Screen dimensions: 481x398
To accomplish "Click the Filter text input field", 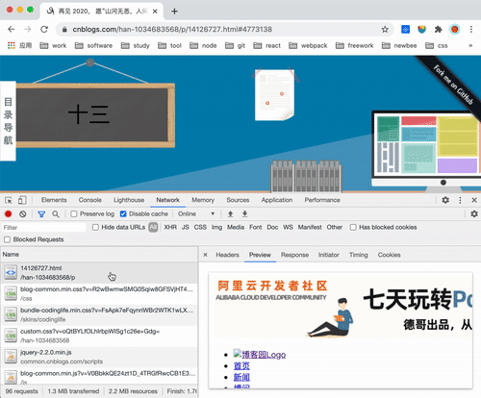I will click(44, 228).
